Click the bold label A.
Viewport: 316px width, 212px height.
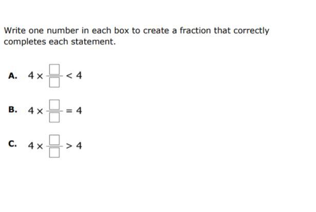click(13, 76)
